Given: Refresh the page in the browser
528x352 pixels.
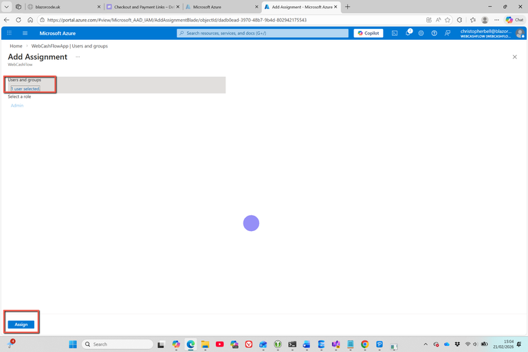Looking at the screenshot, I should pos(19,20).
